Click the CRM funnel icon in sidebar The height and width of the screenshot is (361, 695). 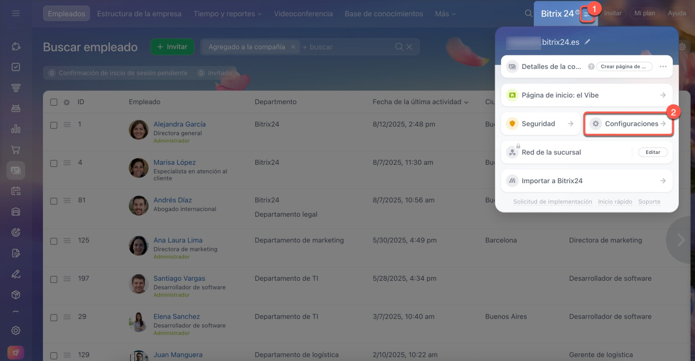coord(16,88)
